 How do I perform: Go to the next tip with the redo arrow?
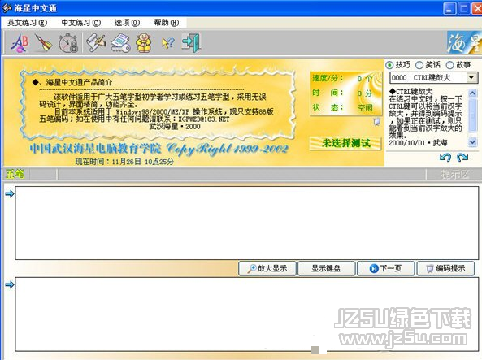coord(462,158)
